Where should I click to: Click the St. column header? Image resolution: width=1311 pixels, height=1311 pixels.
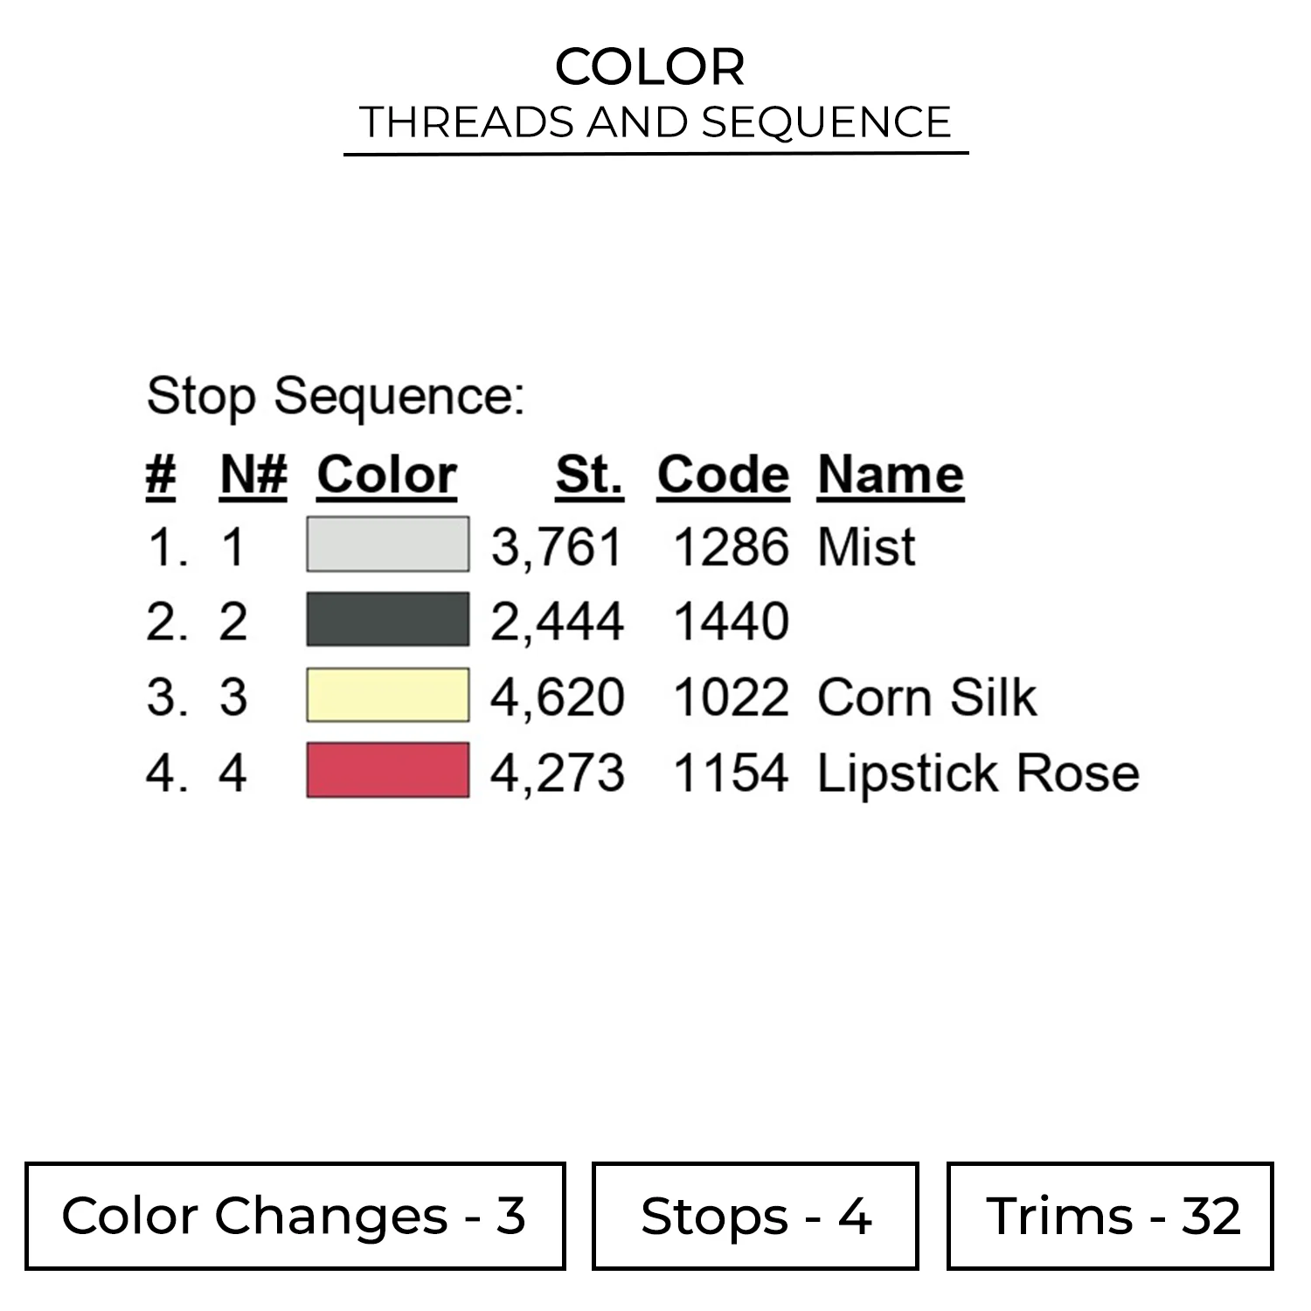pos(589,475)
